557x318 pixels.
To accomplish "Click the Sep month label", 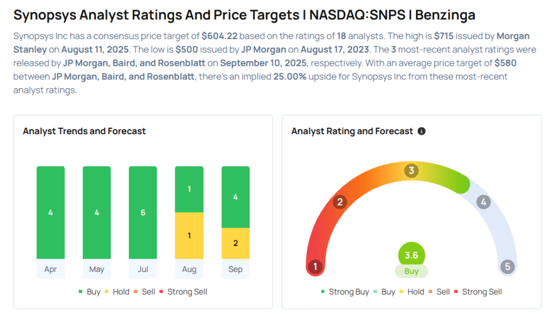I will 236,269.
